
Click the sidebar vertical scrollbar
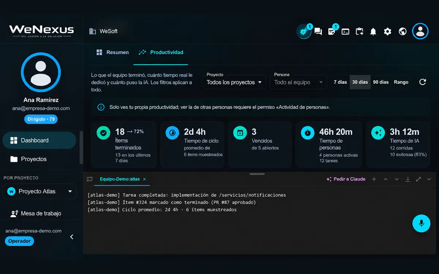81,148
